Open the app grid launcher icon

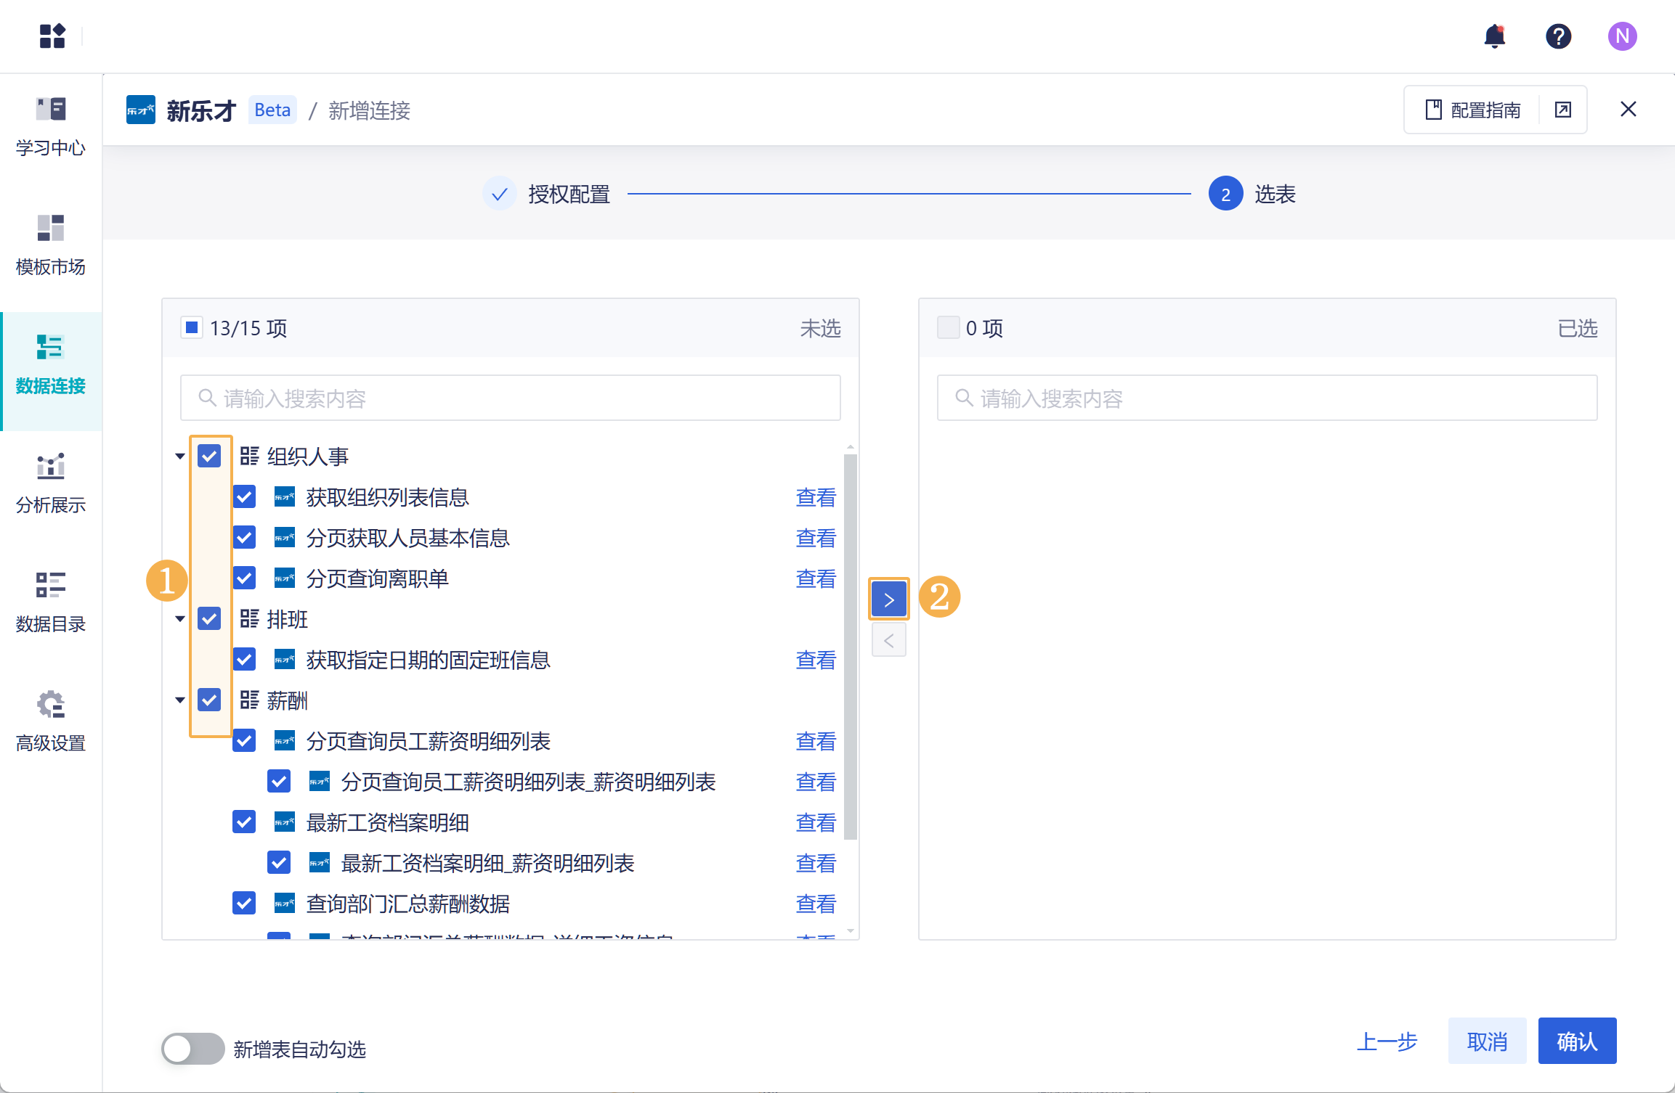tap(52, 36)
